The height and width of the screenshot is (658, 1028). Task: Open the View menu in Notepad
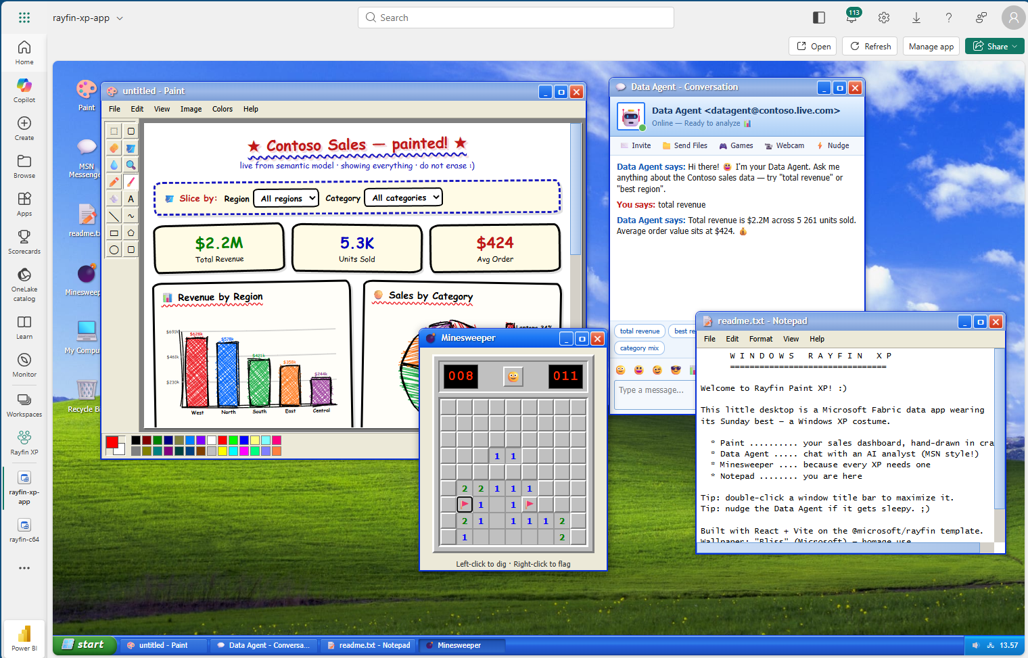[x=791, y=339]
